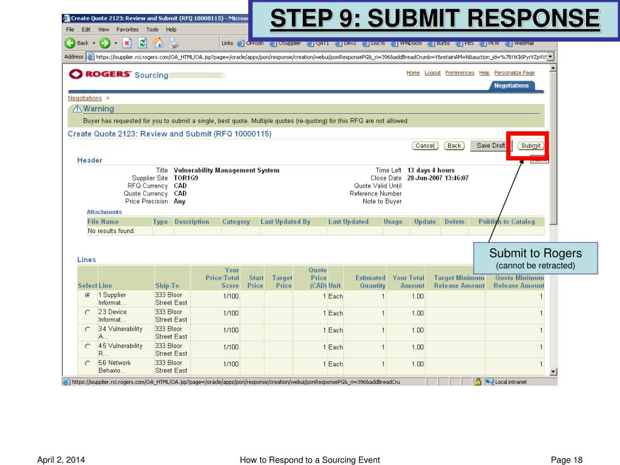This screenshot has width=620, height=465.
Task: Click the 'No results found.' attachments text
Action: coord(111,231)
